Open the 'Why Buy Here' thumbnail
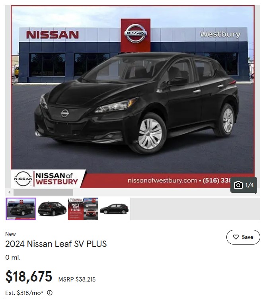 tap(83, 209)
